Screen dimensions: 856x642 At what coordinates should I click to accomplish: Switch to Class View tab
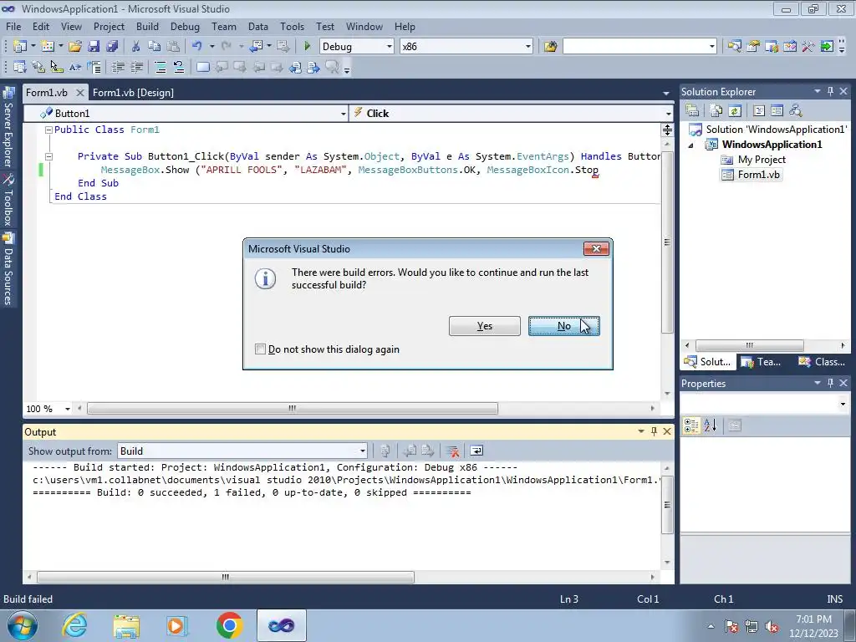point(822,361)
